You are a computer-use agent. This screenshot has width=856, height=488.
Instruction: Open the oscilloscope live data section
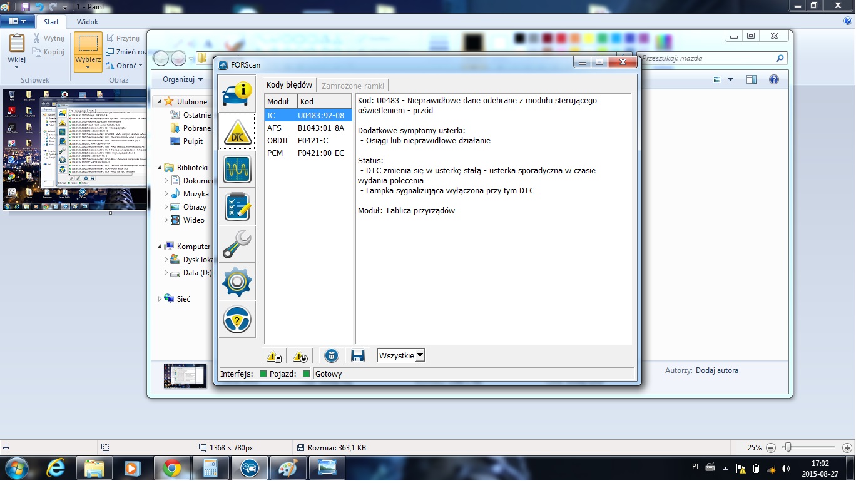[237, 169]
